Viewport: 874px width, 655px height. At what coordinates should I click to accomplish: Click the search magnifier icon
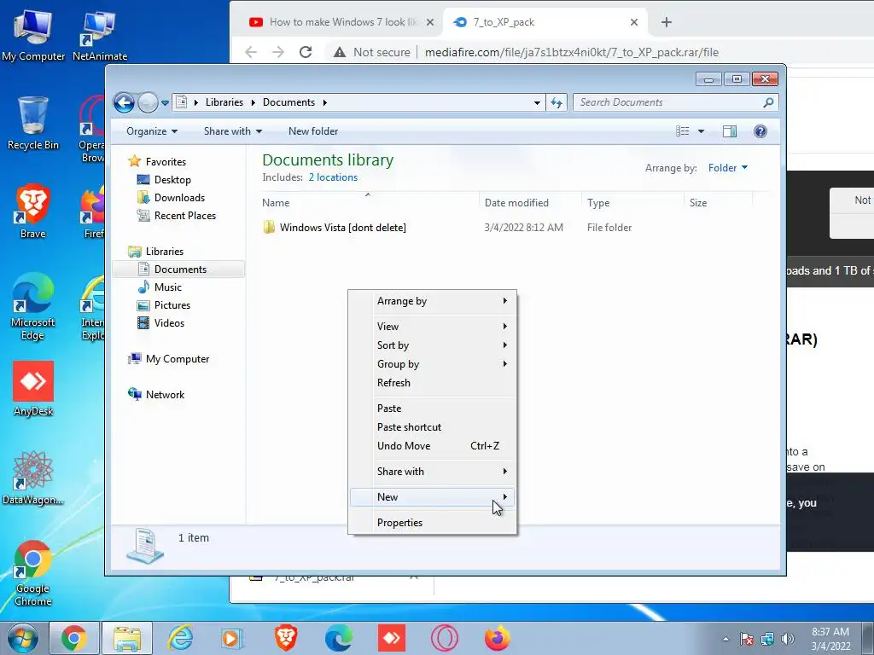tap(769, 102)
